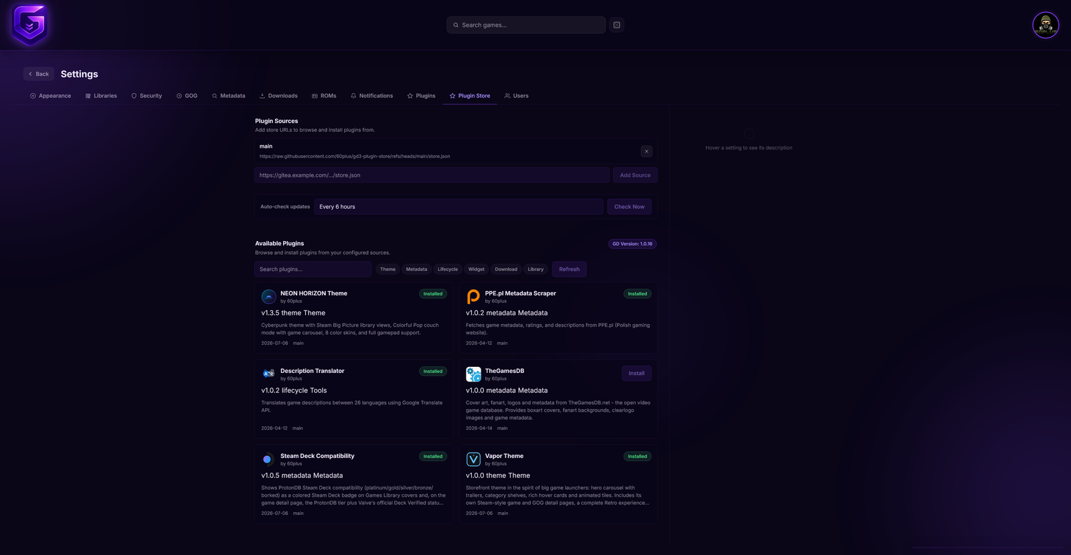Click the Check Now button
The width and height of the screenshot is (1071, 555).
pos(629,207)
